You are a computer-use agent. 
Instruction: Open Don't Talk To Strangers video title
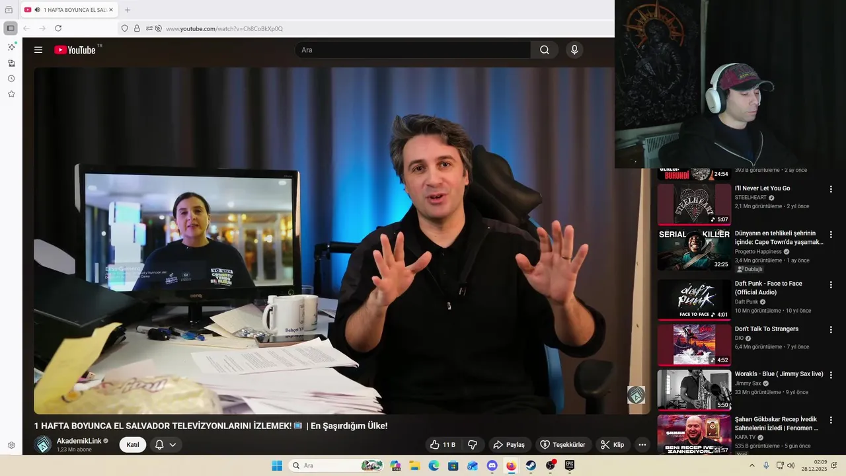[x=767, y=329]
